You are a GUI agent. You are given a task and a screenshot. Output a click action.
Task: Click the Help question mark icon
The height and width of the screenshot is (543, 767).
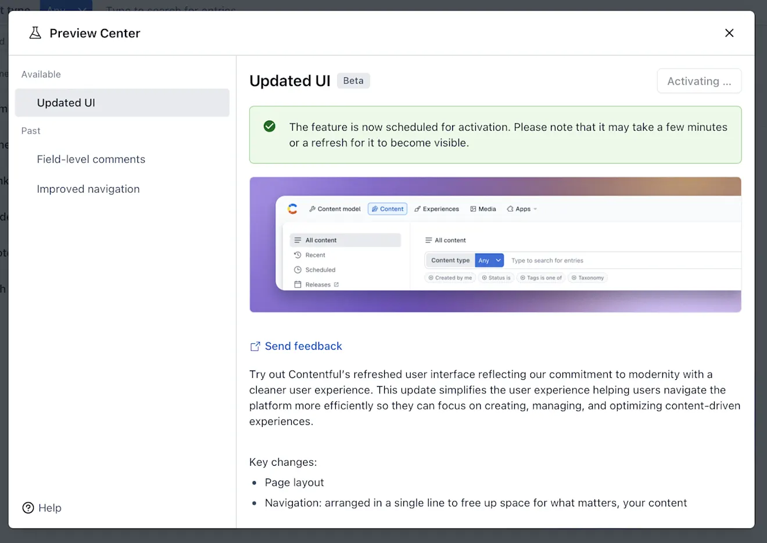click(x=28, y=508)
